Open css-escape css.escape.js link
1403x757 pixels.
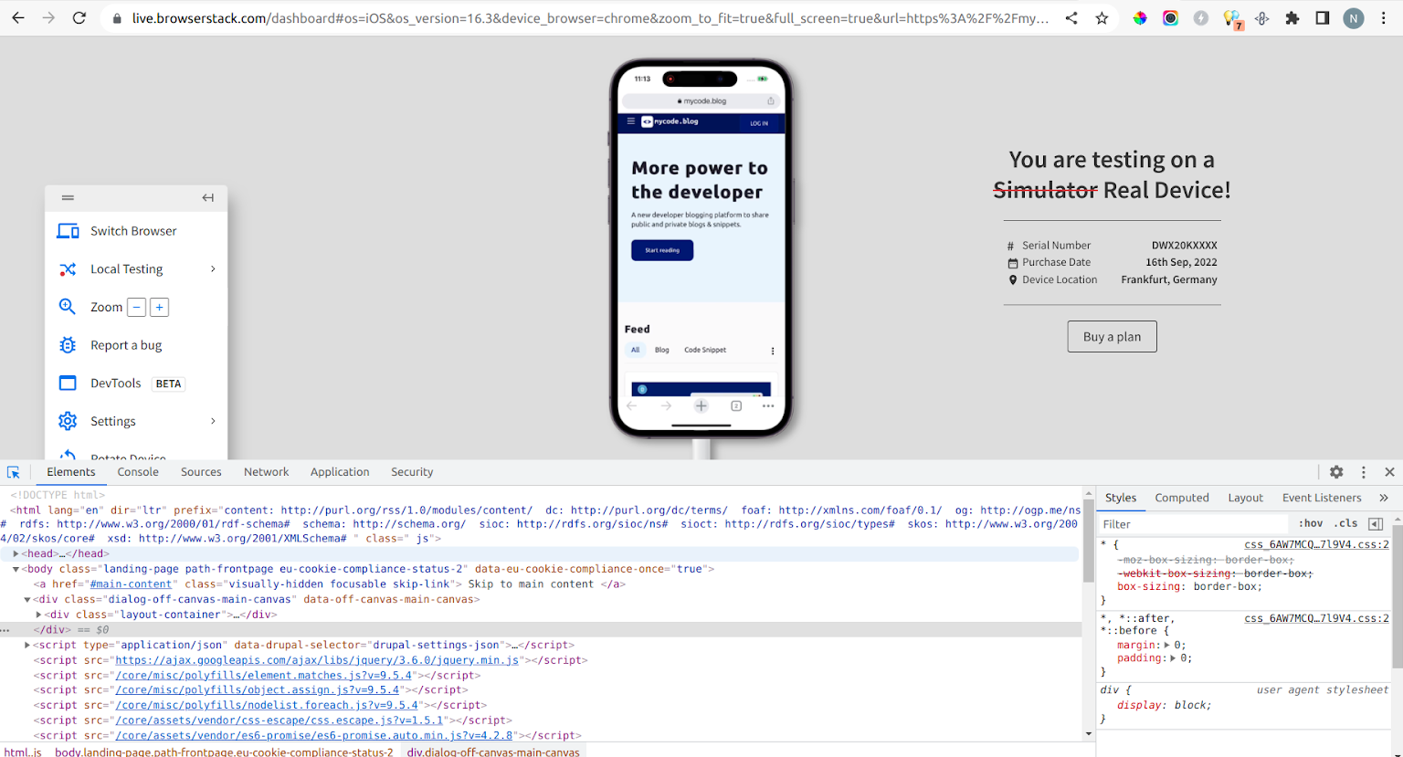279,720
